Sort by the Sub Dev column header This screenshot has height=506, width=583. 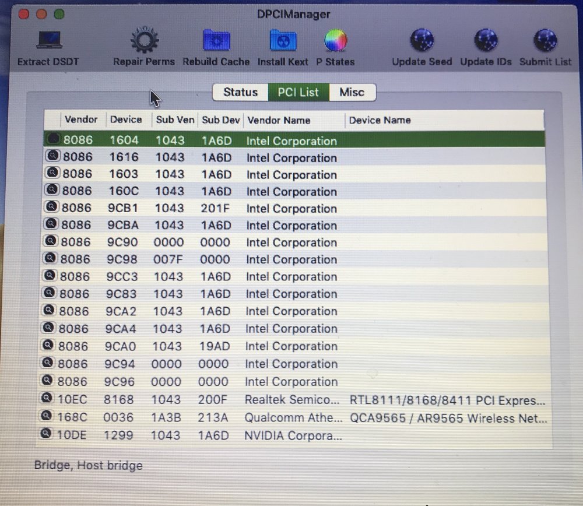point(220,120)
